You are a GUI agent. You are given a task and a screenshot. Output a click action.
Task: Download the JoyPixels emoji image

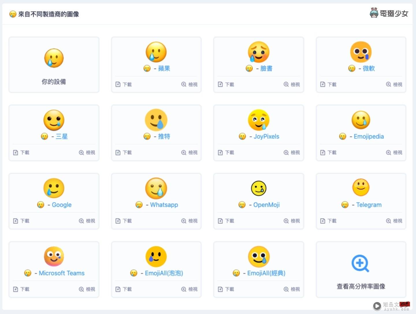pos(226,153)
